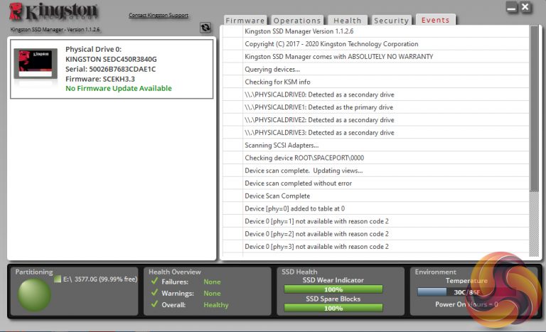This screenshot has height=332, width=546.
Task: Click the 'Kingston SSD Manager - Version 1.1.2.6' label
Action: click(x=55, y=30)
